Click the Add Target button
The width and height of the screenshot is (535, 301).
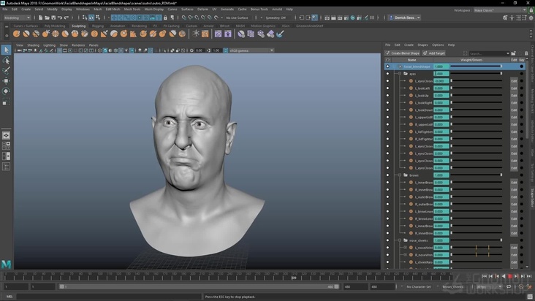[434, 53]
